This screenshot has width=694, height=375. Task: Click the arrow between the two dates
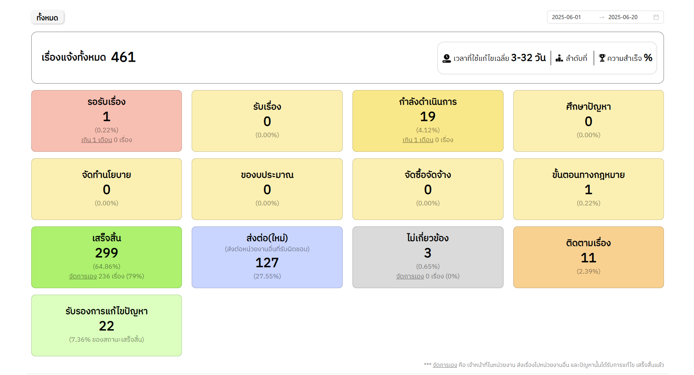601,17
